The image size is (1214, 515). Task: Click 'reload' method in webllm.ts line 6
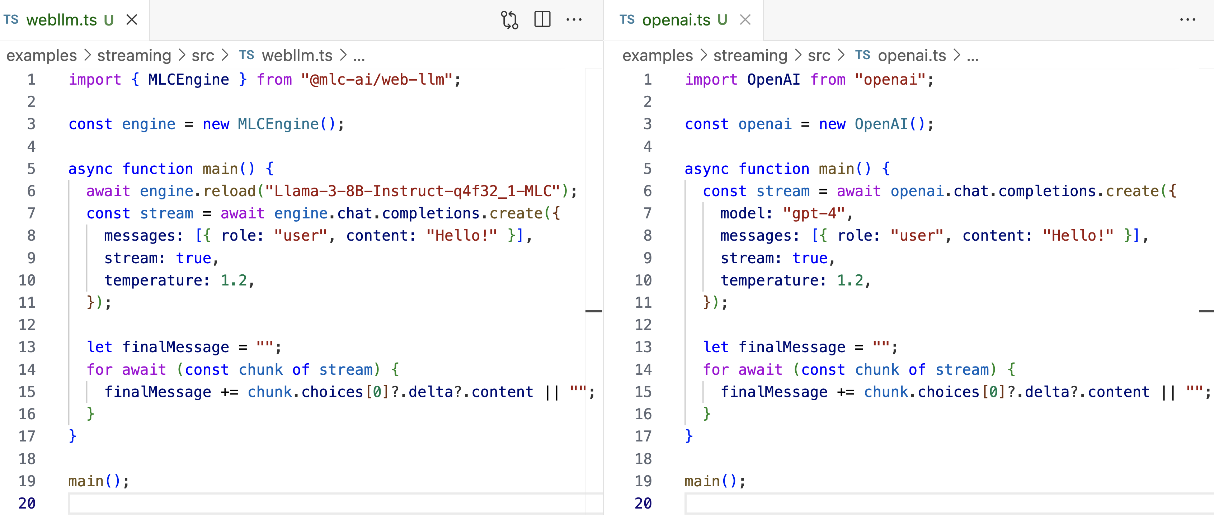(x=230, y=191)
